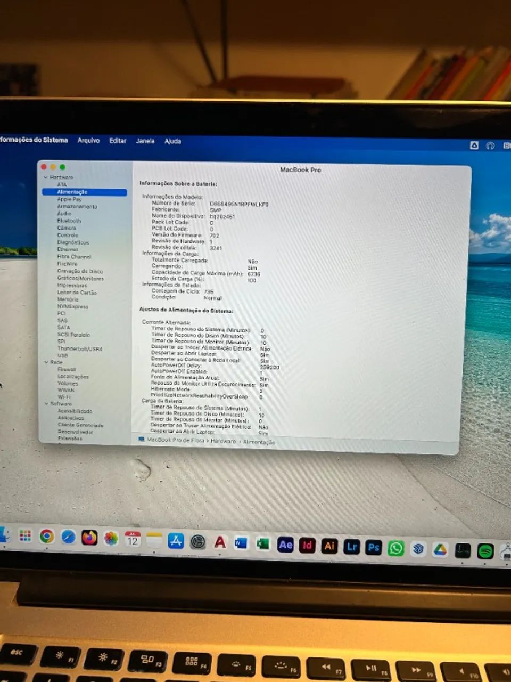
Task: Open the Photos app in dock
Action: [111, 538]
